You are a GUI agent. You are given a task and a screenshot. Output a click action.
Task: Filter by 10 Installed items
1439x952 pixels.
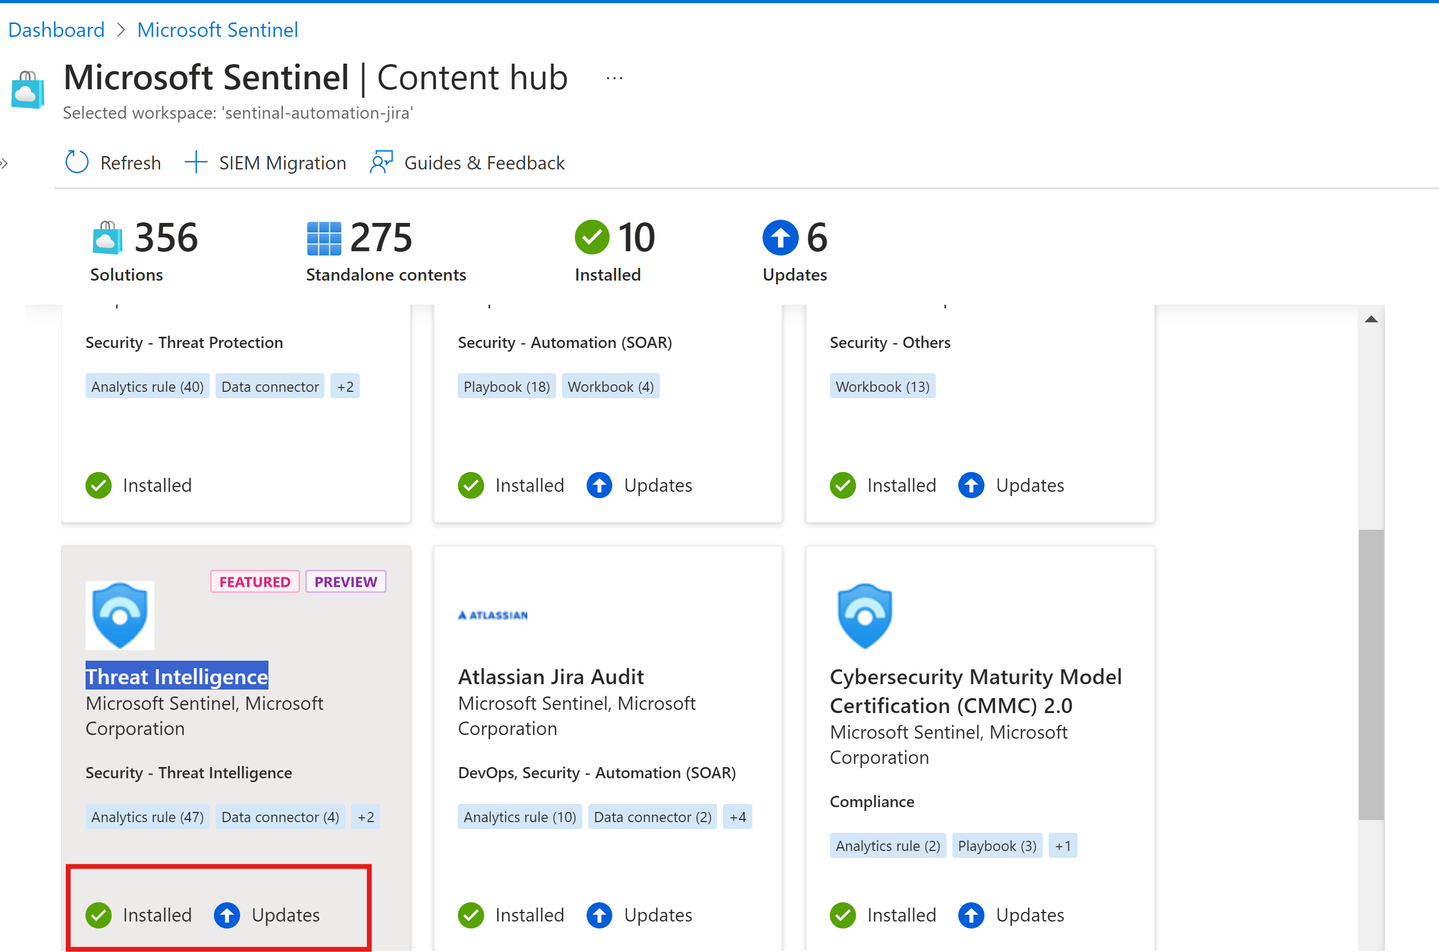(615, 251)
